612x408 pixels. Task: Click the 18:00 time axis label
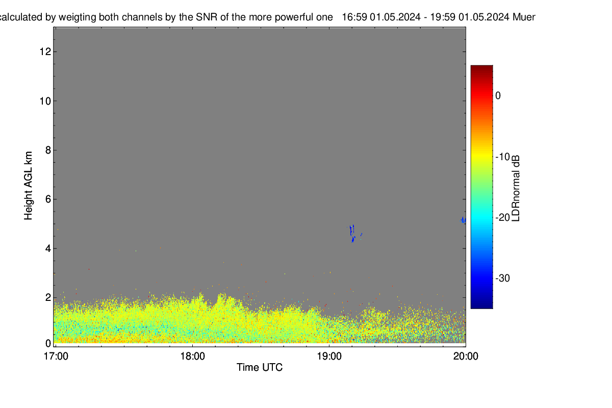(x=193, y=356)
